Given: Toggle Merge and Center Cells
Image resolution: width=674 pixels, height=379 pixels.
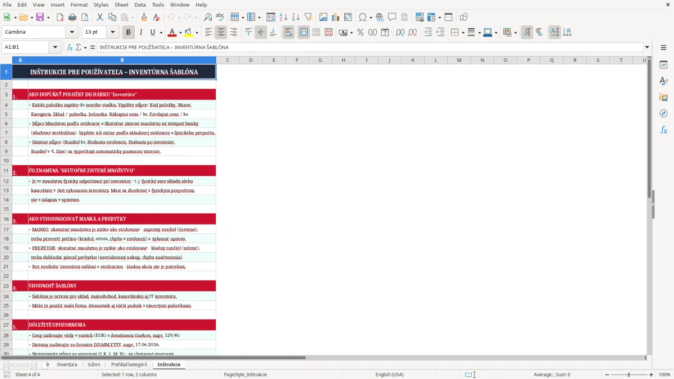Looking at the screenshot, I should pyautogui.click(x=303, y=33).
